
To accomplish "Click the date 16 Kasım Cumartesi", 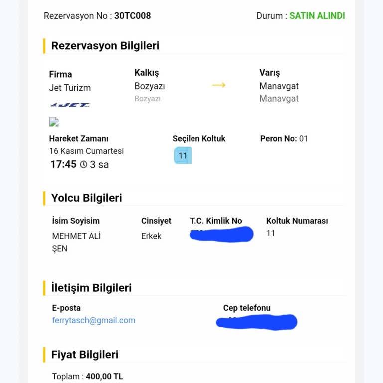I will click(86, 151).
